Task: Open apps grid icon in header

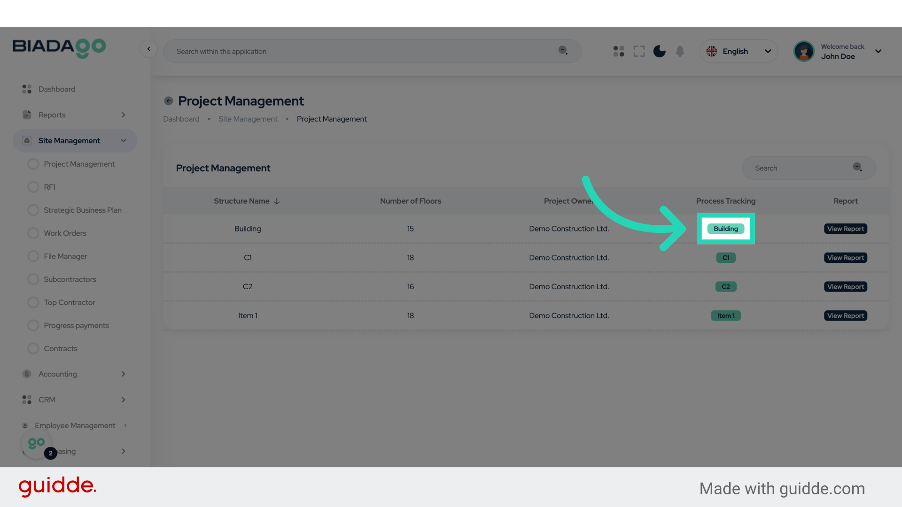Action: tap(619, 51)
